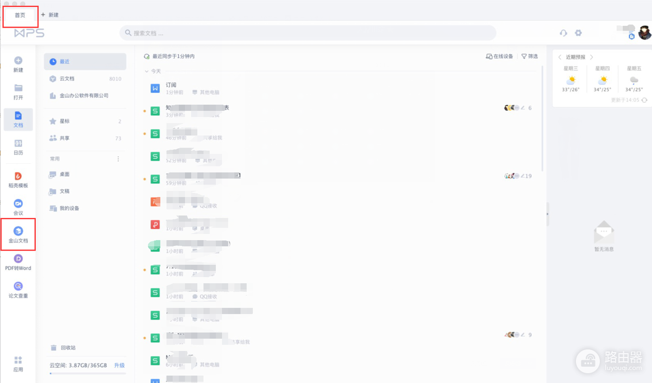Image resolution: width=652 pixels, height=383 pixels.
Task: Click the cloud storage usage bar
Action: [x=87, y=373]
